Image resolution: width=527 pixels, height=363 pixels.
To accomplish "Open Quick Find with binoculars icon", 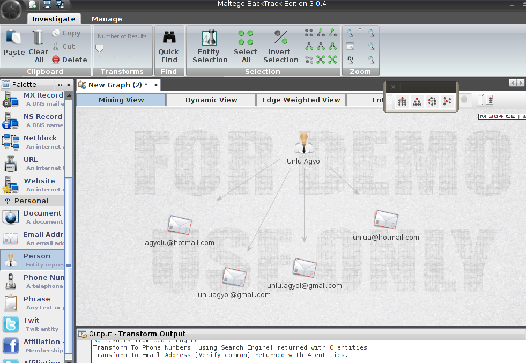I will click(x=169, y=47).
